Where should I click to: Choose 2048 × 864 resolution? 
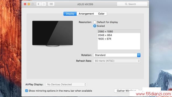coord(119,35)
